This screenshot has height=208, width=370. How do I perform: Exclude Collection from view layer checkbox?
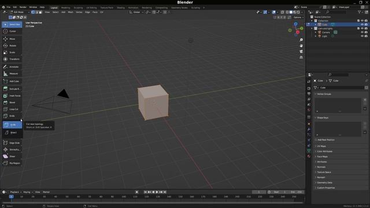tap(358, 21)
